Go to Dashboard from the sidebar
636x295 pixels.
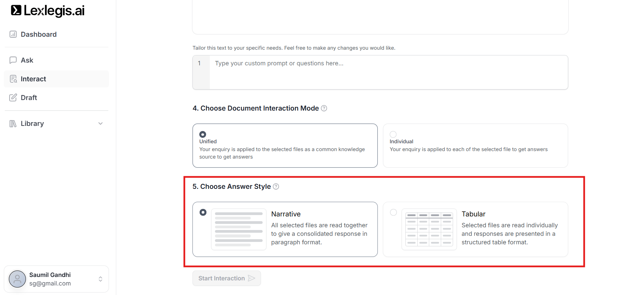(x=38, y=34)
